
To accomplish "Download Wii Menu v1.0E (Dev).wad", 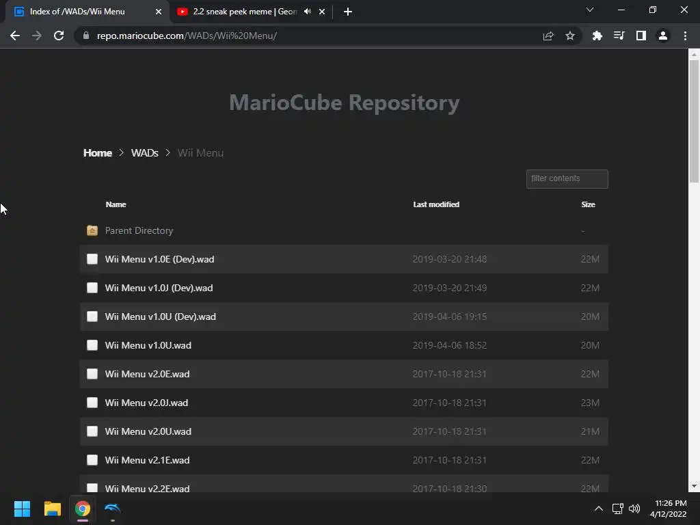I will [x=159, y=259].
